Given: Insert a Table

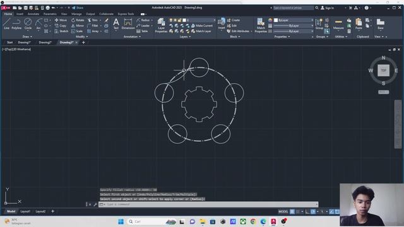Looking at the screenshot, I should 142,31.
